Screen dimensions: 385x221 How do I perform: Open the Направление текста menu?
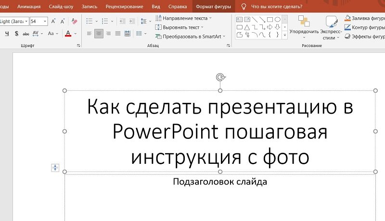point(183,18)
